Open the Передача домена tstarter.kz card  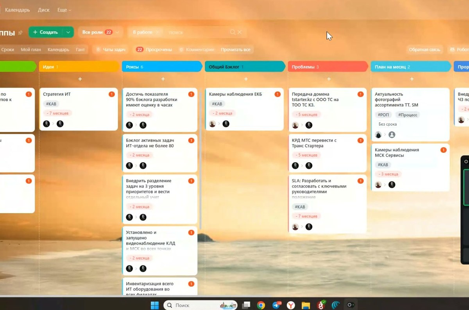coord(328,110)
